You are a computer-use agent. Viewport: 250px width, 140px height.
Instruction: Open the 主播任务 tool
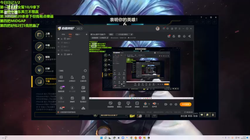point(83,79)
